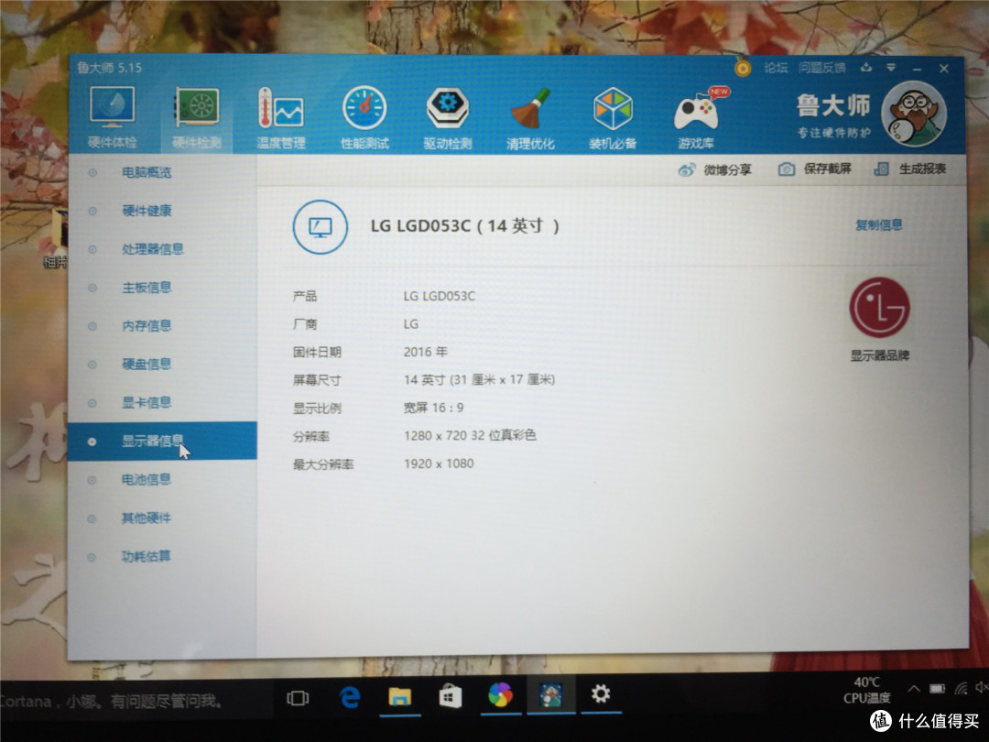This screenshot has width=989, height=742.
Task: Open 温度管理 temperature management
Action: tap(281, 118)
